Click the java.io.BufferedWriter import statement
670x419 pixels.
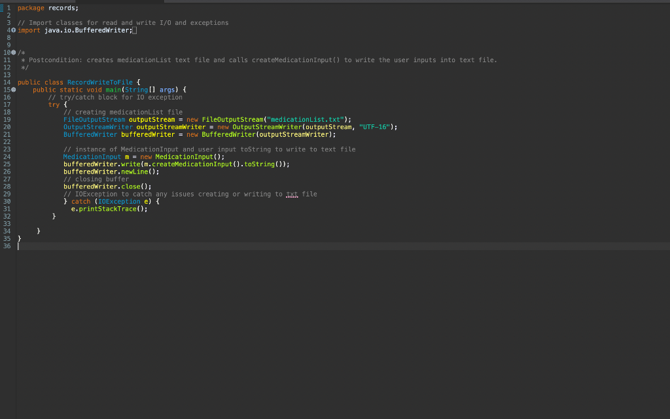85,29
